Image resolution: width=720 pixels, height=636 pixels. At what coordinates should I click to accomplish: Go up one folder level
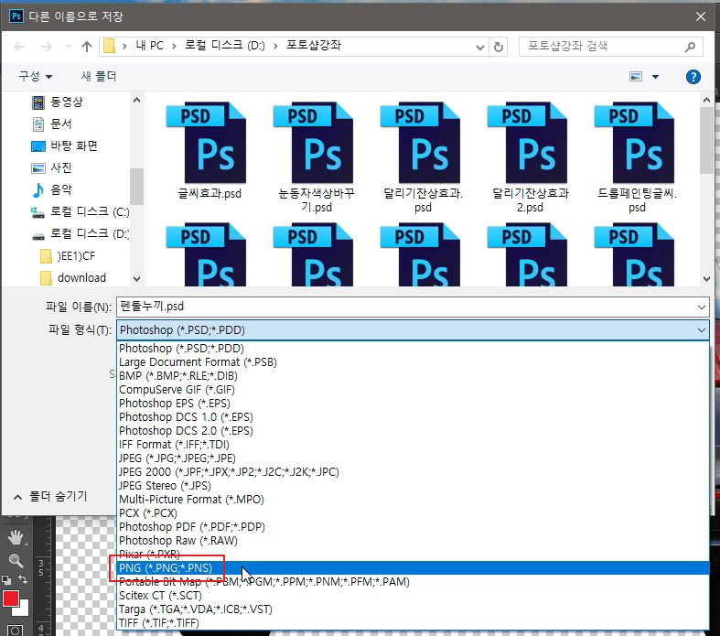(x=87, y=47)
